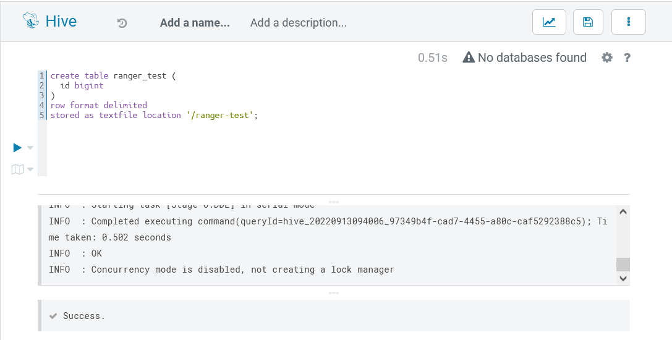Open the query history icon

tap(122, 23)
